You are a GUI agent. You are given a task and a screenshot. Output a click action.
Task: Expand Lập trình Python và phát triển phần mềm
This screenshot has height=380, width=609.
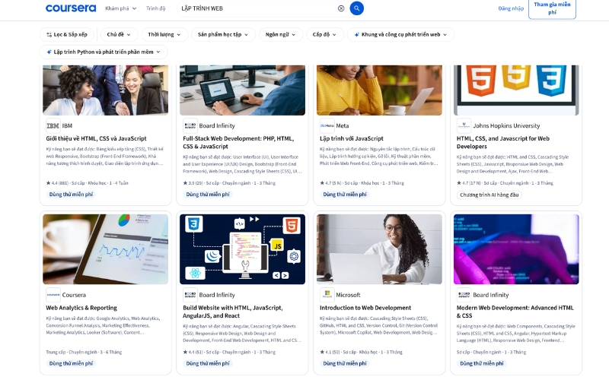click(104, 52)
